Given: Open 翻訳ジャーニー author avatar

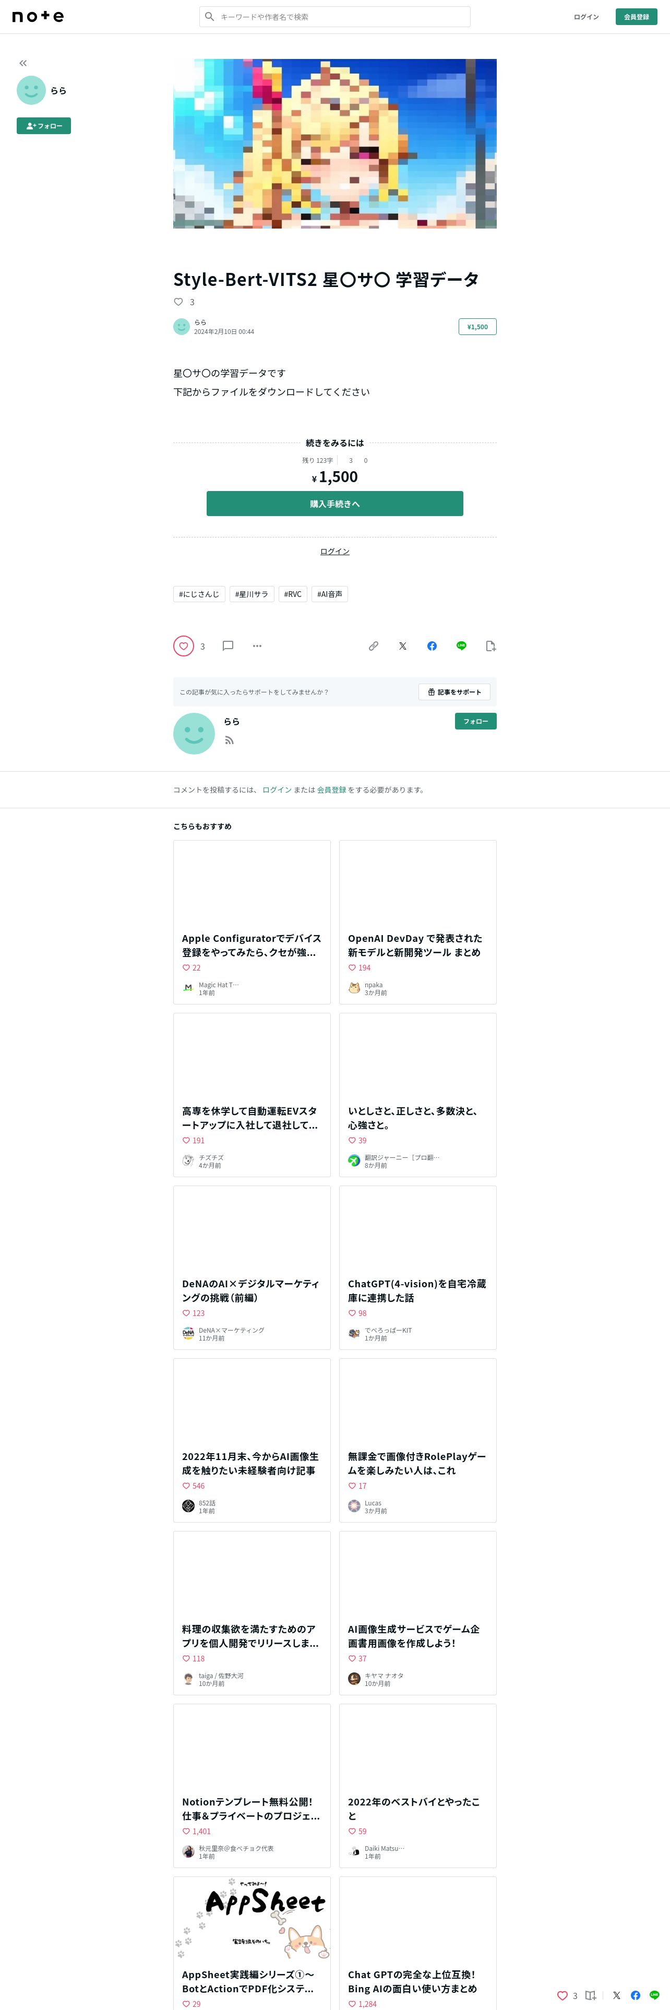Looking at the screenshot, I should pos(354,1161).
